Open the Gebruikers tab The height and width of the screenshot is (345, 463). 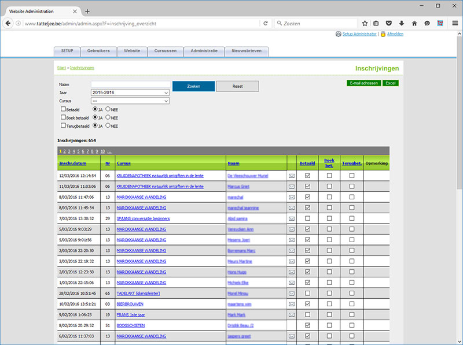[x=98, y=51]
